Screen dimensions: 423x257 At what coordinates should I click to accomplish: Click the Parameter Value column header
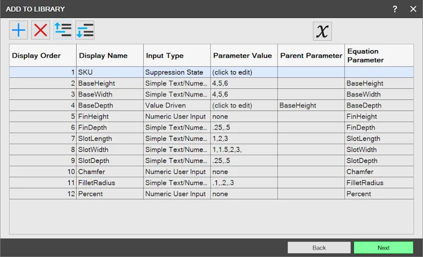[x=244, y=56]
